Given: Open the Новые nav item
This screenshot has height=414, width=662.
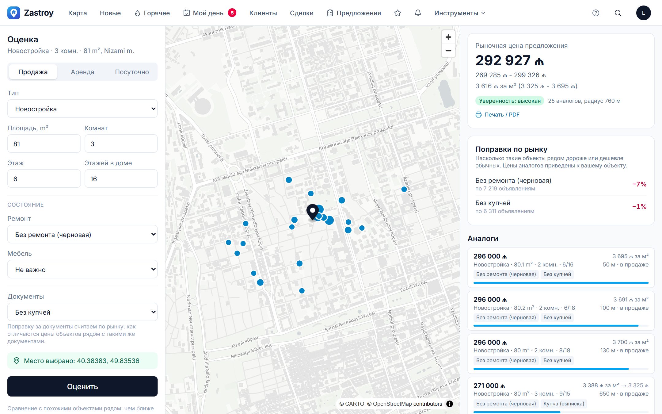Looking at the screenshot, I should (x=110, y=13).
